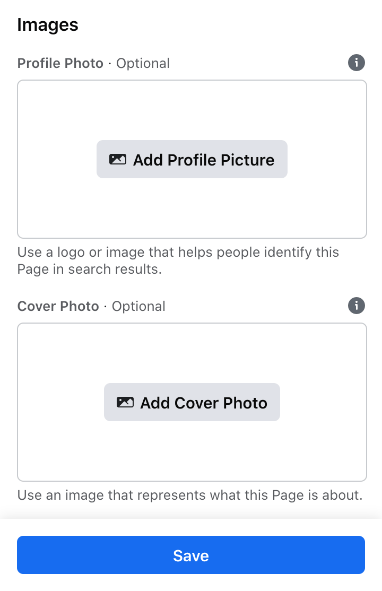
Task: Save the page image settings
Action: 191,555
